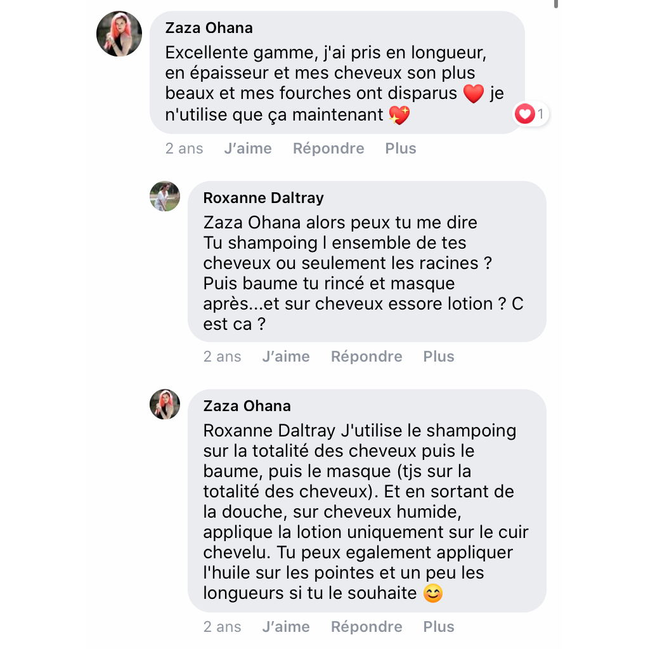Open the '2 ans' timestamp of first comment
The image size is (648, 649).
click(x=184, y=148)
